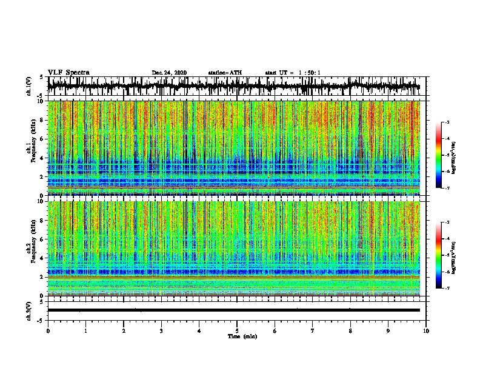This screenshot has height=371, width=480.
Task: Click the 'ch.1(V)' waveform axis label
Action: [29, 86]
